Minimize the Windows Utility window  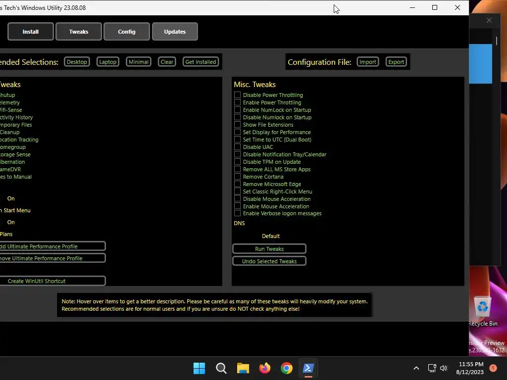[412, 7]
